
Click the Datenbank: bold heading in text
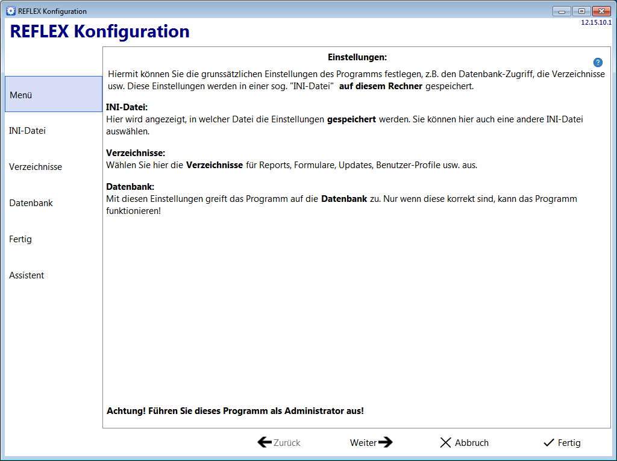[x=130, y=187]
